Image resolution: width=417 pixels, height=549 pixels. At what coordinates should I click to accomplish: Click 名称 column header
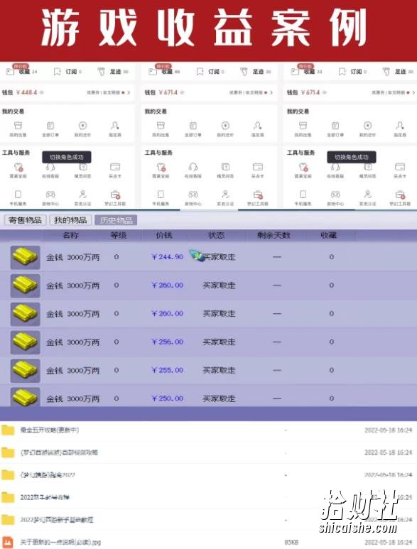tap(70, 235)
